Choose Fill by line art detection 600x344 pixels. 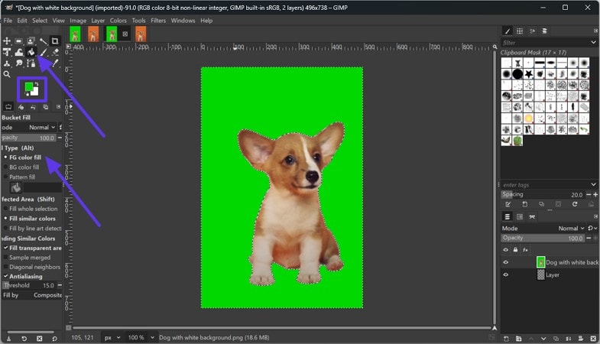33,229
